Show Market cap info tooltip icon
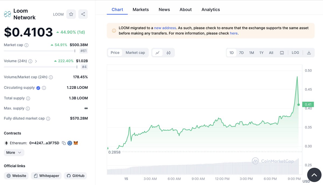This screenshot has width=323, height=185. 26,45
